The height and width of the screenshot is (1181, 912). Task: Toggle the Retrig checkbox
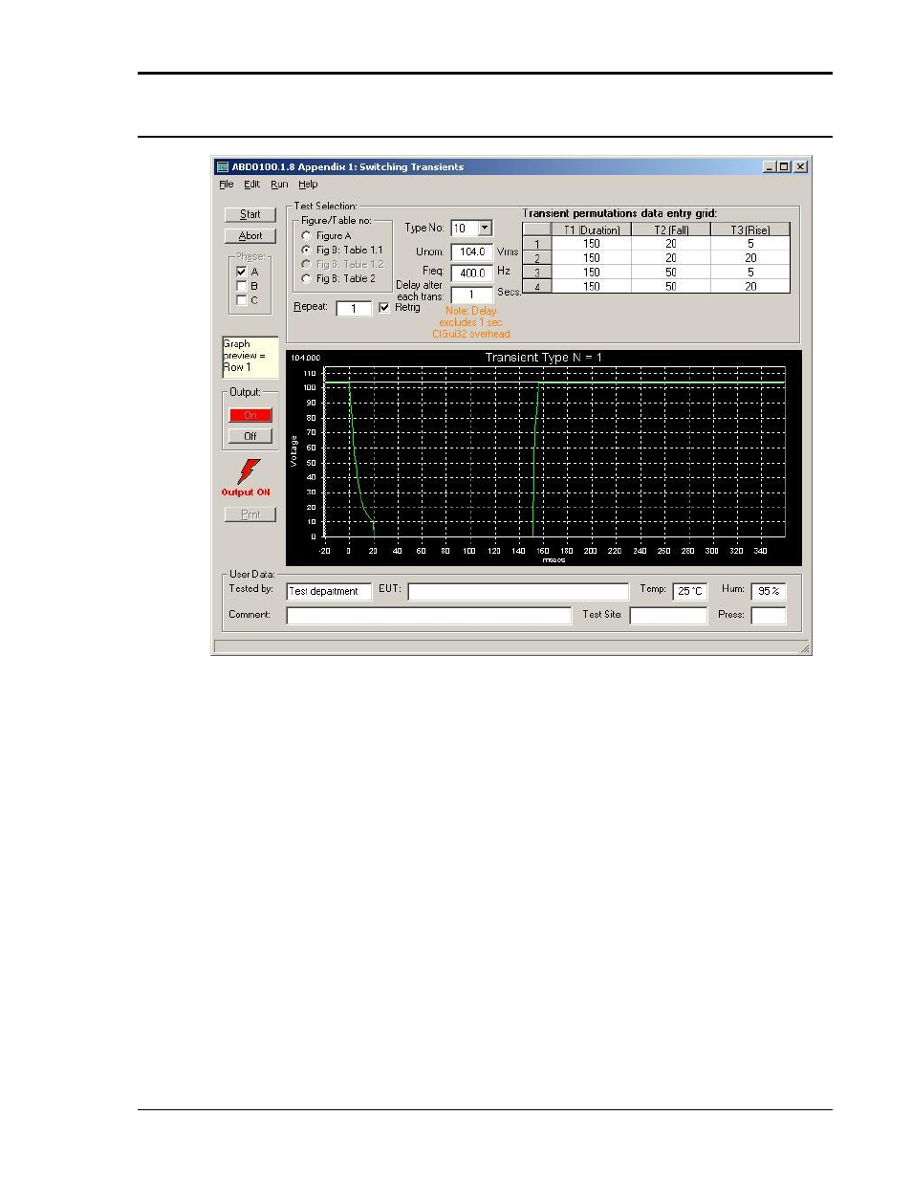(384, 307)
